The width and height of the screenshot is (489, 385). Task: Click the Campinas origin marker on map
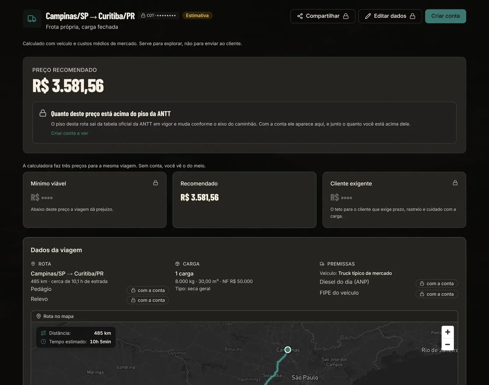pyautogui.click(x=288, y=350)
